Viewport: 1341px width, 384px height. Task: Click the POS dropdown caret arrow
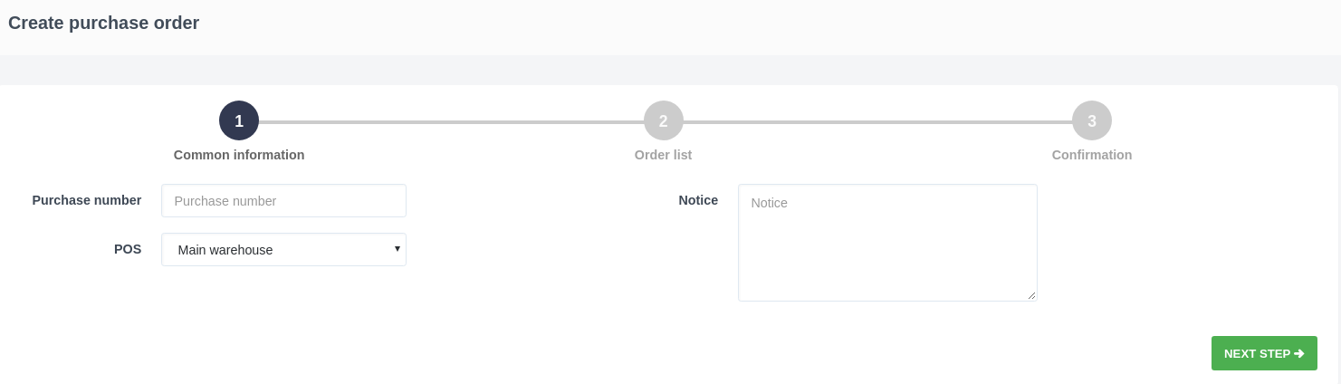click(398, 249)
